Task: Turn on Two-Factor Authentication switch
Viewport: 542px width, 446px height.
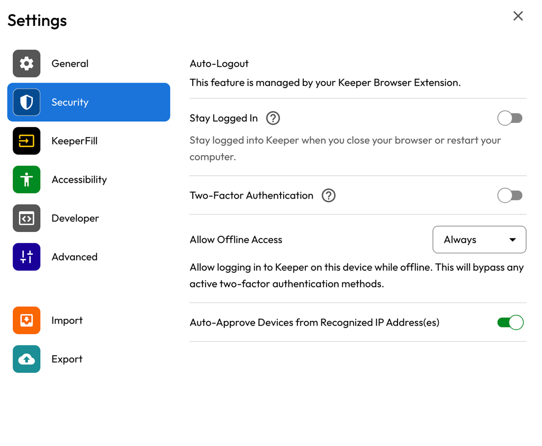Action: tap(510, 195)
